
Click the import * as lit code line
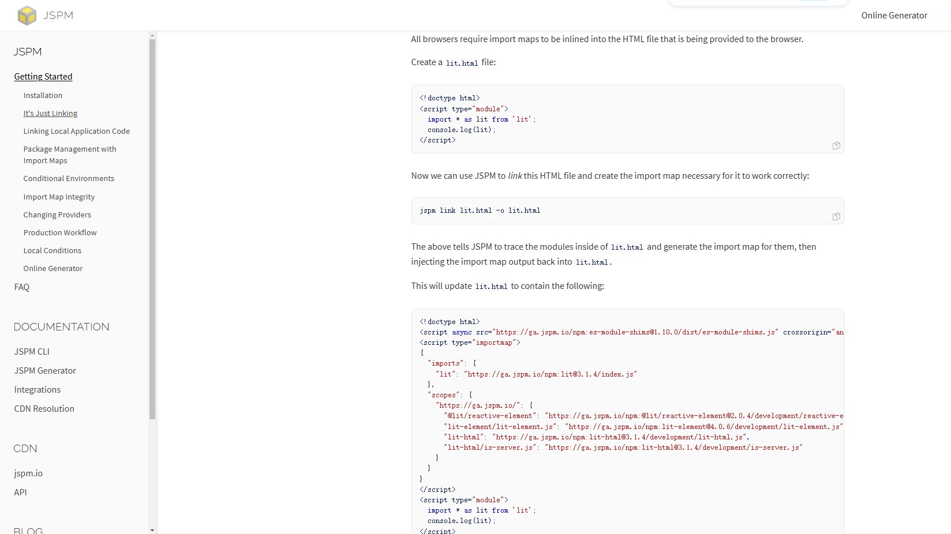(482, 119)
